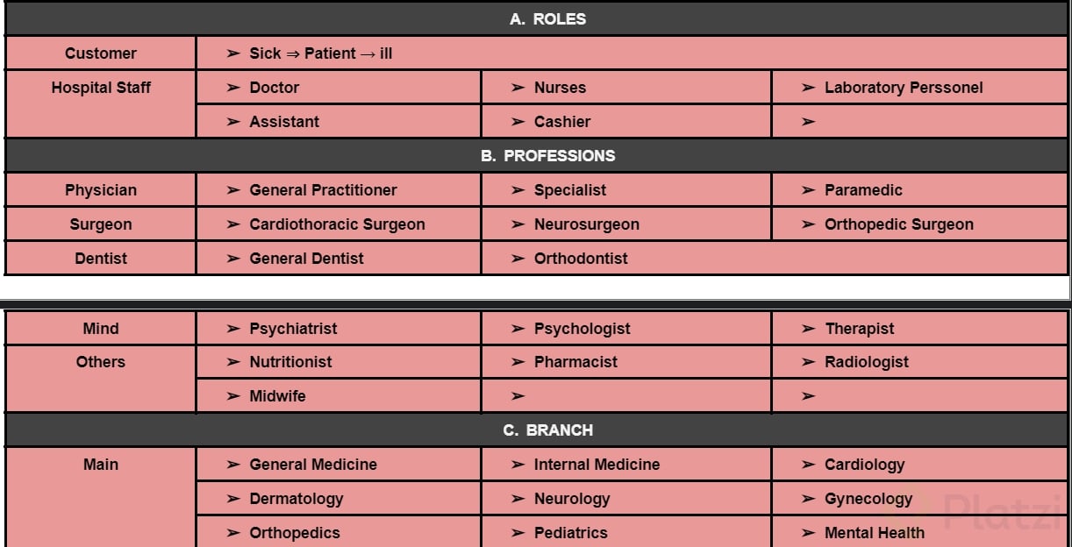Click the Mental Health cell
This screenshot has height=547, width=1072.
pos(919,533)
